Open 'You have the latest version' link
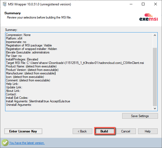This screenshot has width=162, height=148. pyautogui.click(x=27, y=143)
